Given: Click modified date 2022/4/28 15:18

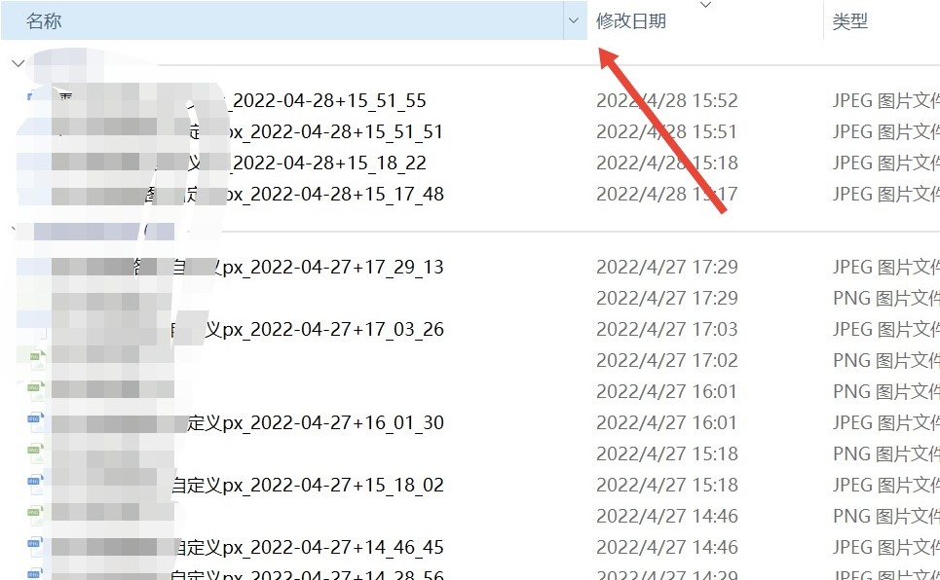Looking at the screenshot, I should [666, 163].
